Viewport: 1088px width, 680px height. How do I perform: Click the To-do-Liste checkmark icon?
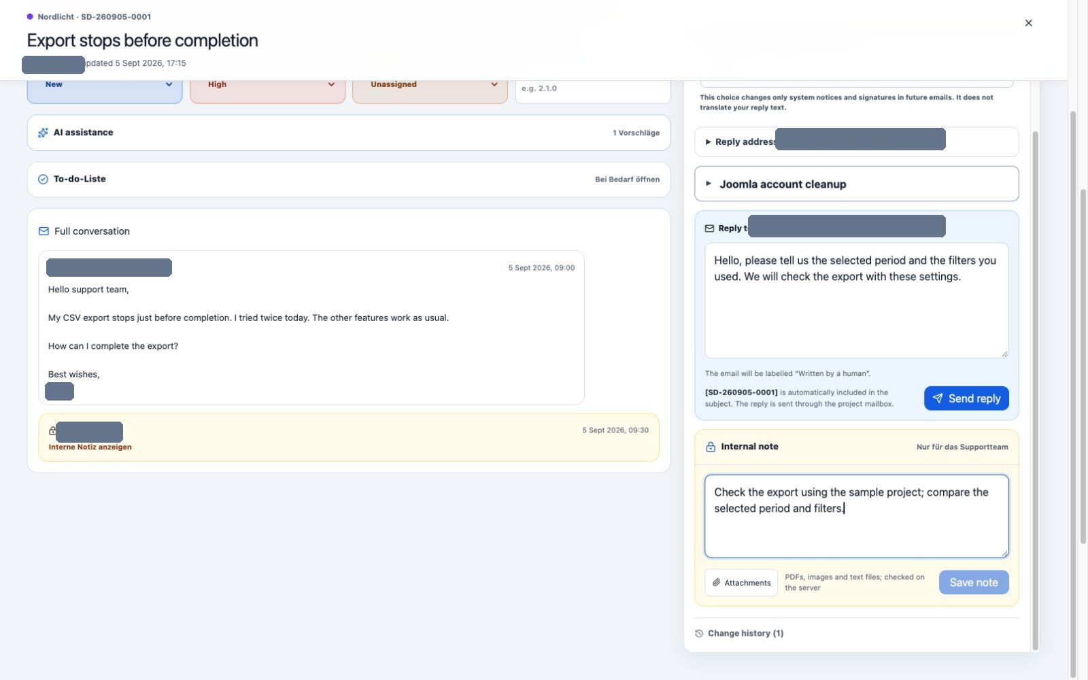point(43,180)
